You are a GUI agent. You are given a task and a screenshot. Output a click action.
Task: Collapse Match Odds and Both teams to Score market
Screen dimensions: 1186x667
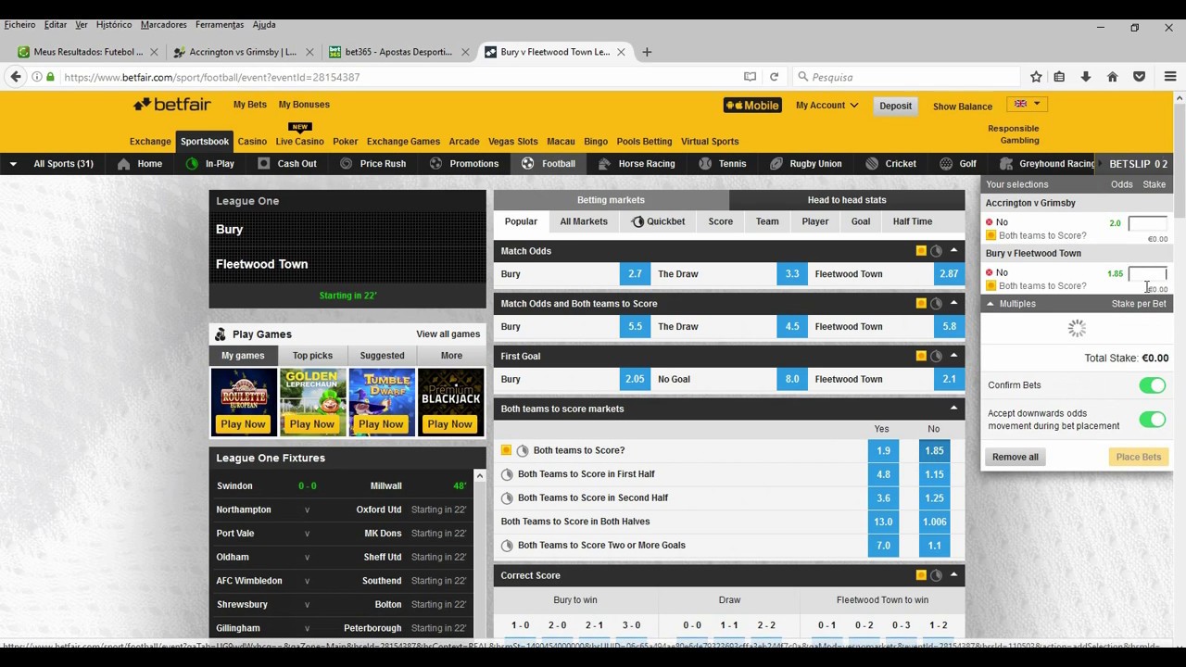tap(953, 303)
